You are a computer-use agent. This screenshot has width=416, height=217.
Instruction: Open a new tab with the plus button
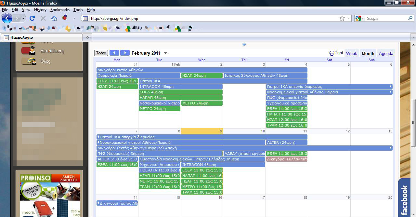pyautogui.click(x=87, y=37)
